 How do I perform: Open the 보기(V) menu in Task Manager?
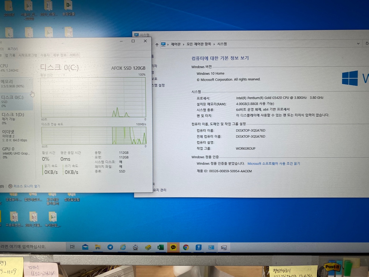tap(12, 49)
